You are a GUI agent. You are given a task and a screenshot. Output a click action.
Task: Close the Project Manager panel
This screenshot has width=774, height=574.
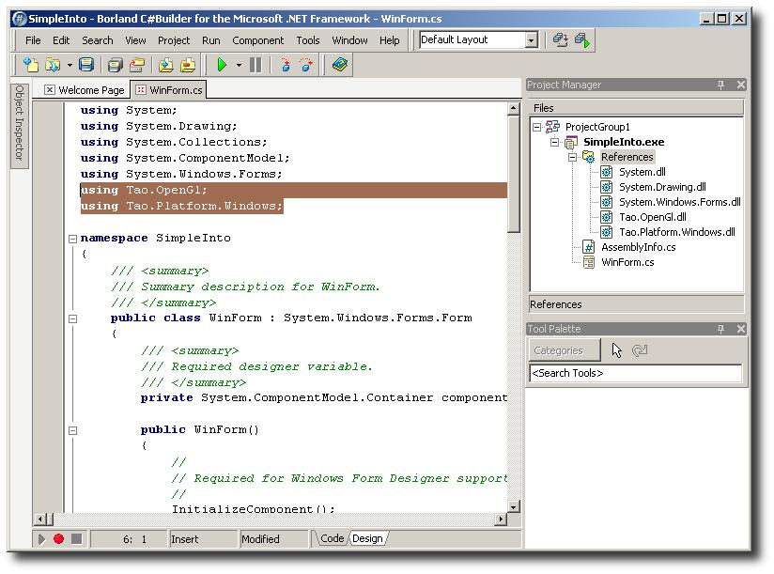point(741,85)
